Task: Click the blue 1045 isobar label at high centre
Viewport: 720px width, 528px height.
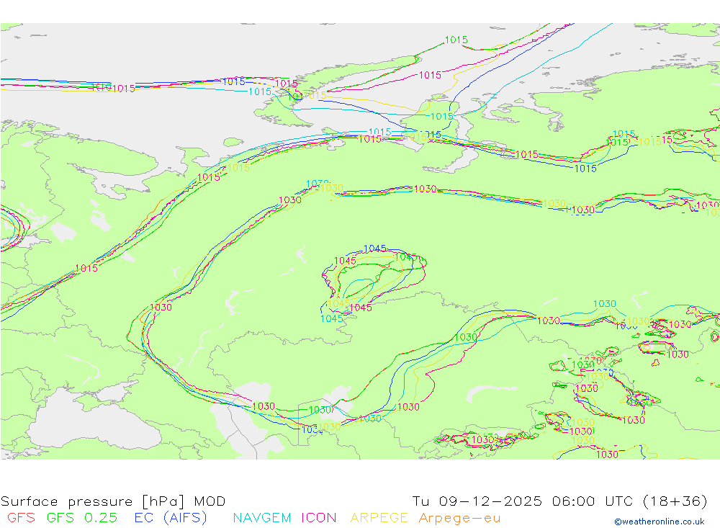Action: [x=374, y=248]
